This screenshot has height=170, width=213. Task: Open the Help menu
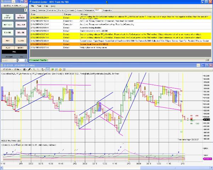point(46,6)
